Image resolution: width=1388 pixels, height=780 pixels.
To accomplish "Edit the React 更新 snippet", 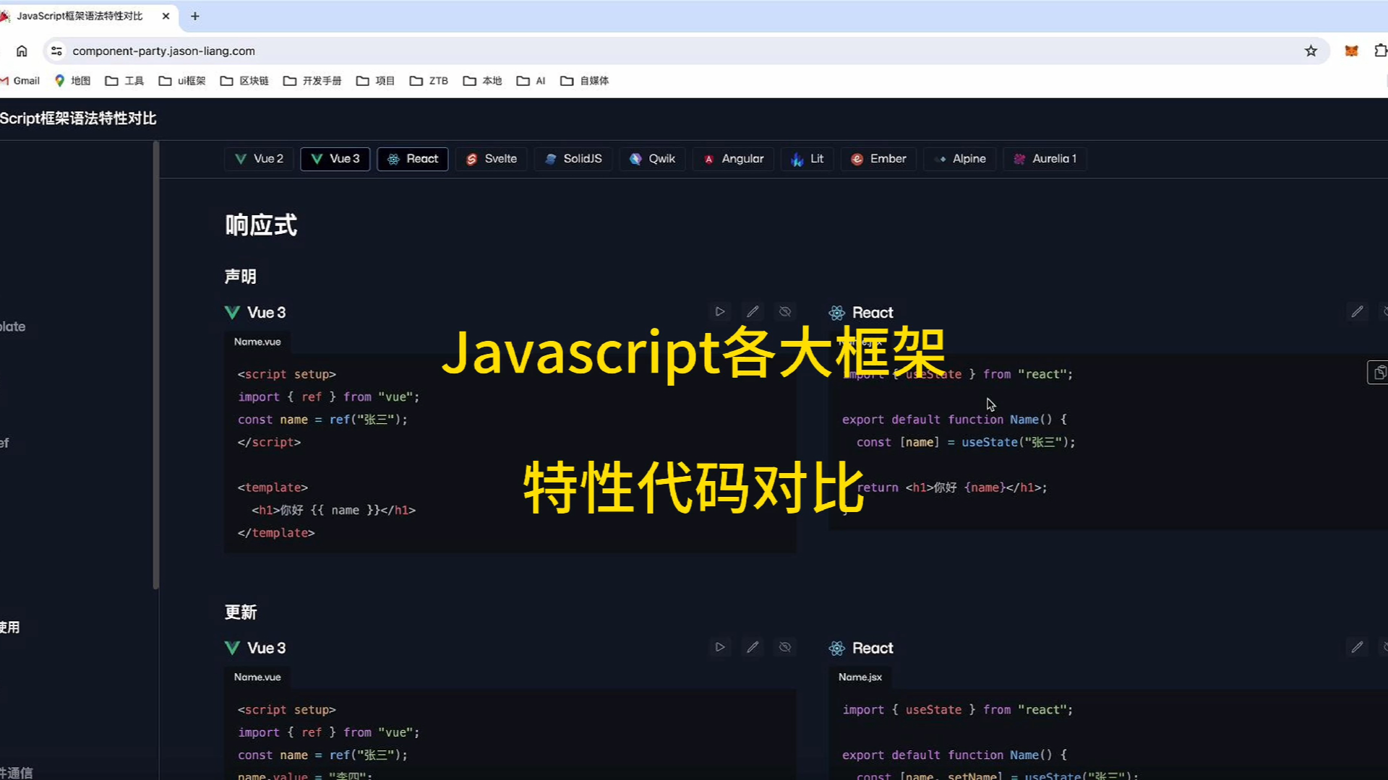I will pos(1357,647).
